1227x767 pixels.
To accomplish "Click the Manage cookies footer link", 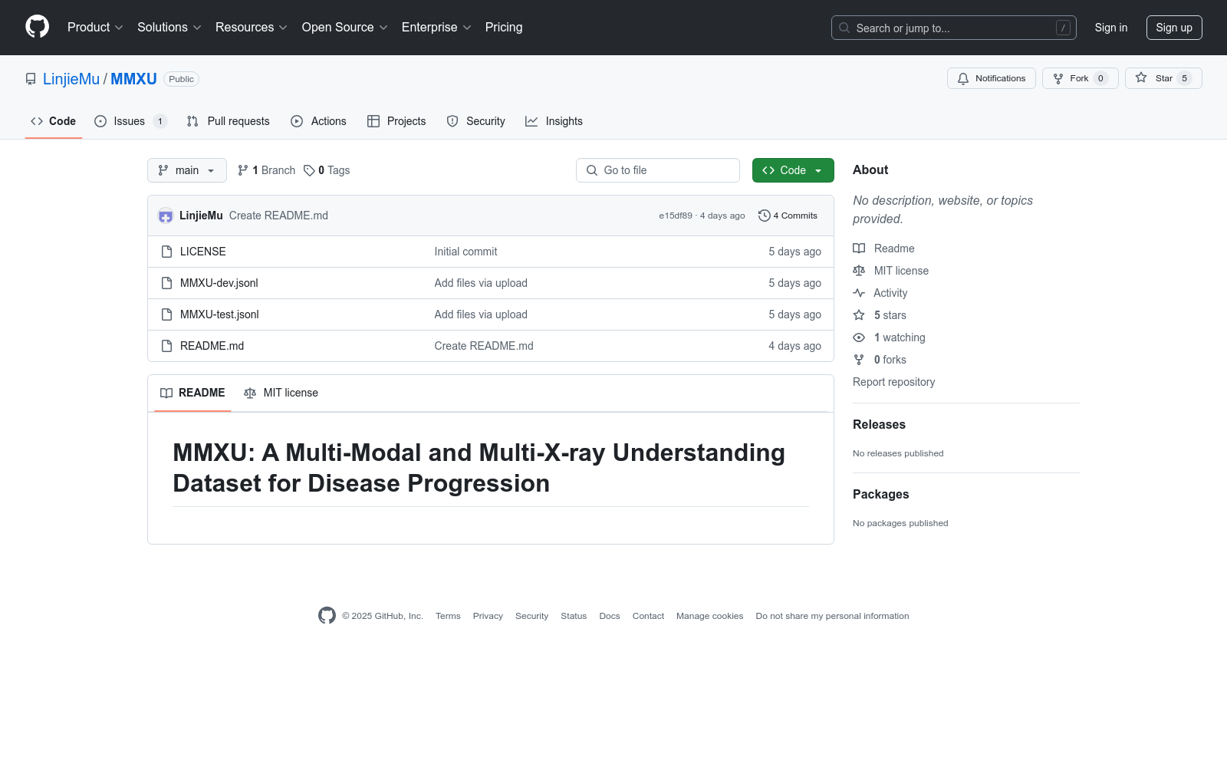I will 710,616.
